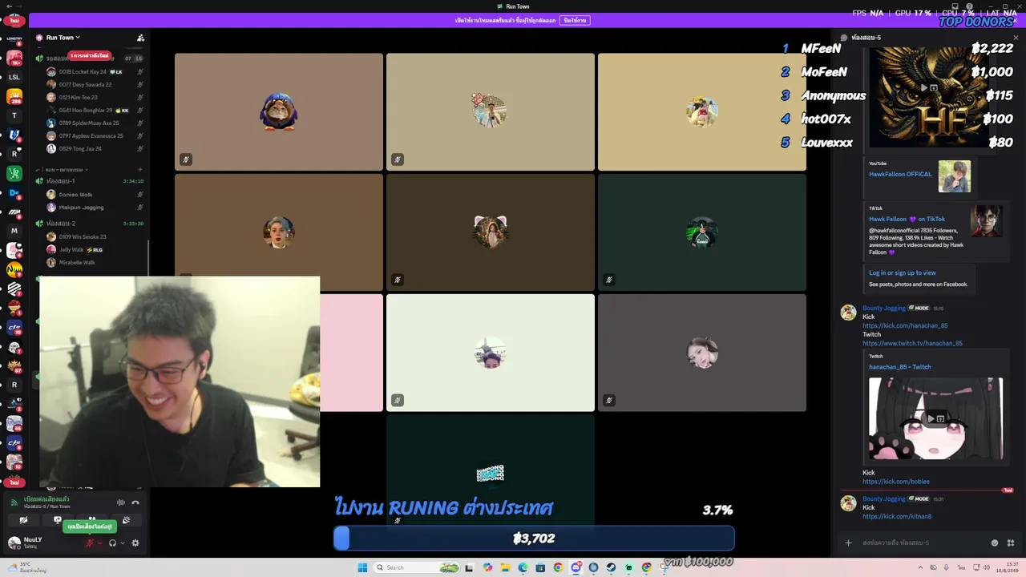This screenshot has height=577, width=1026.
Task: Open the green runner server icon
Action: (x=14, y=173)
